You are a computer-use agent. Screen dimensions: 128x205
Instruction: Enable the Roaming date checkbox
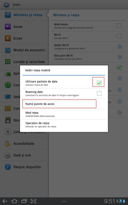click(x=99, y=93)
